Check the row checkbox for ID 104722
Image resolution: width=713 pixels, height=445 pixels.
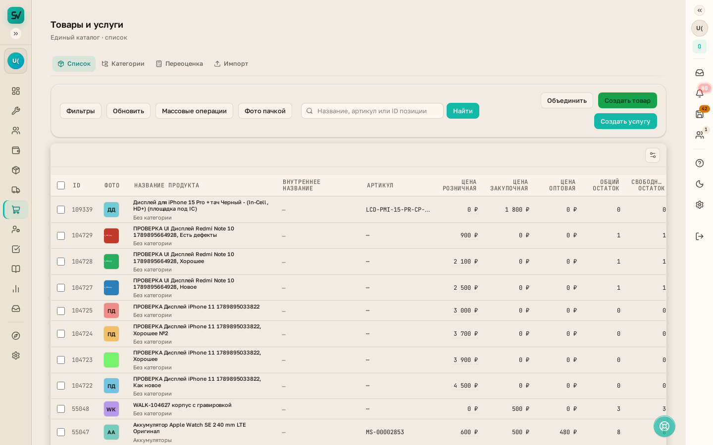click(x=61, y=386)
